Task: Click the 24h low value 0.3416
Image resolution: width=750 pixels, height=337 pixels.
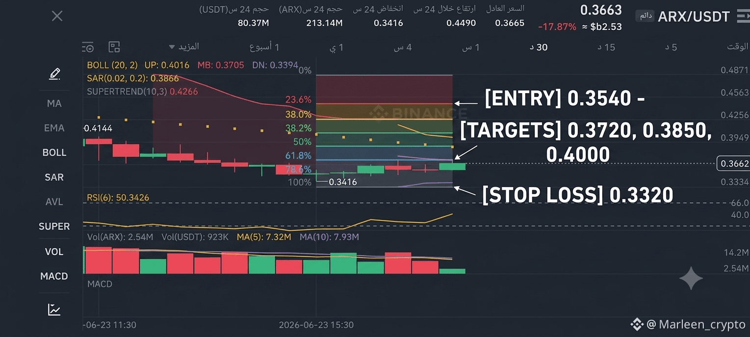Action: pos(388,23)
